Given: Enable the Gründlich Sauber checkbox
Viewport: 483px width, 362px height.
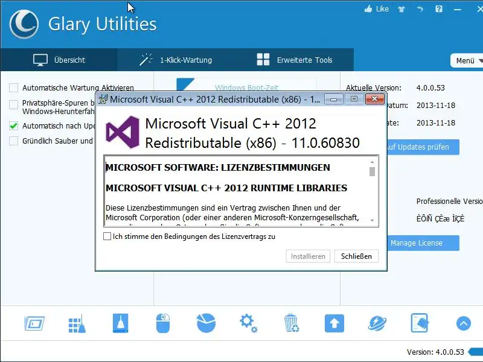Looking at the screenshot, I should point(13,141).
